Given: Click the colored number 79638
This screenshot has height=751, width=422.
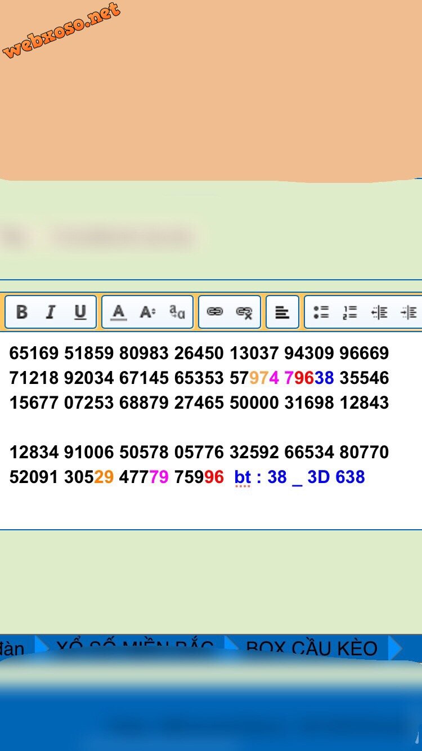Looking at the screenshot, I should click(x=309, y=378).
